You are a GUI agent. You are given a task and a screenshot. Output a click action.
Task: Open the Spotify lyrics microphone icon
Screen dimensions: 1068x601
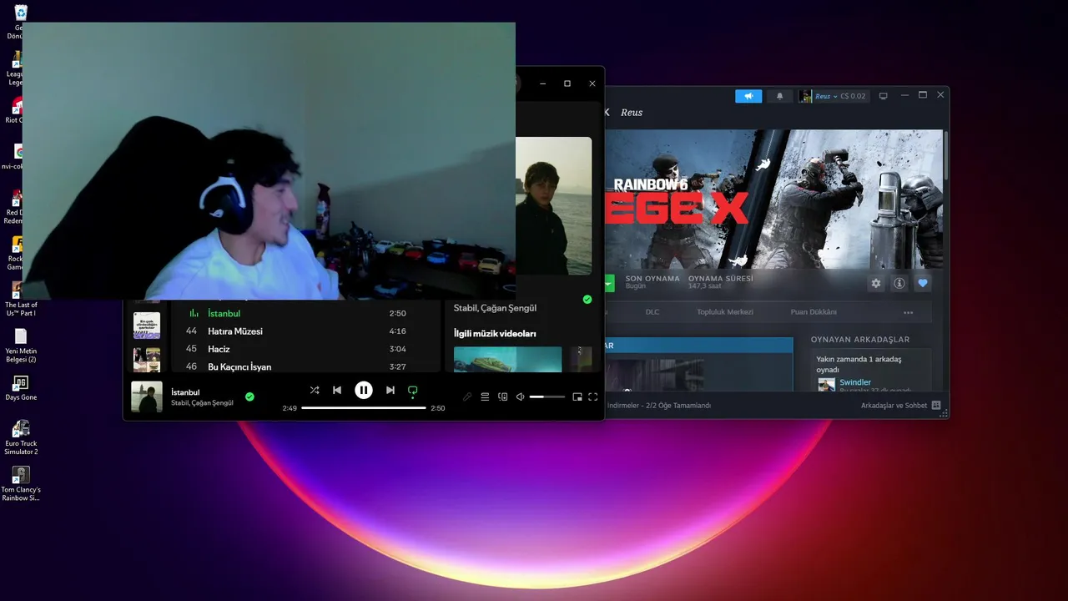pos(467,397)
